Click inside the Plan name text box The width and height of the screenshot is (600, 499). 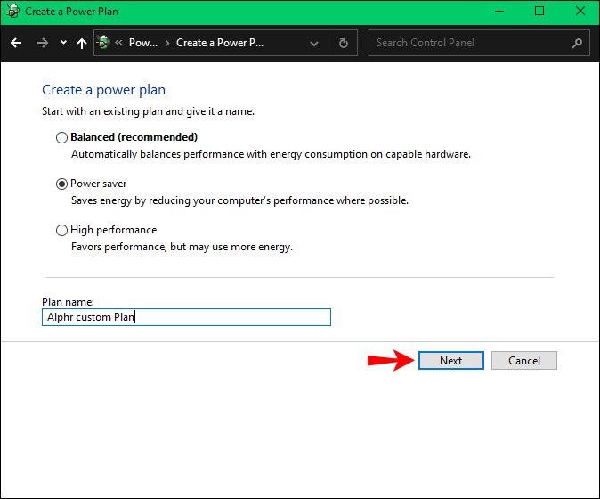click(x=186, y=317)
